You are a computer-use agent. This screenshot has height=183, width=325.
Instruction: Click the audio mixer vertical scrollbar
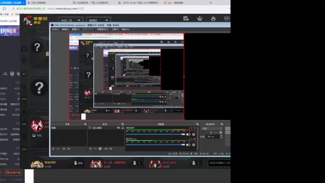(x=197, y=138)
